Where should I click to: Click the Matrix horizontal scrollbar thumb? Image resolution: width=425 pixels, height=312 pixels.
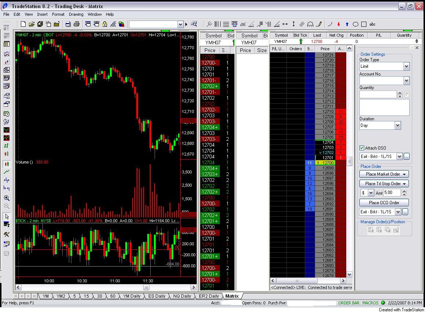(297, 281)
